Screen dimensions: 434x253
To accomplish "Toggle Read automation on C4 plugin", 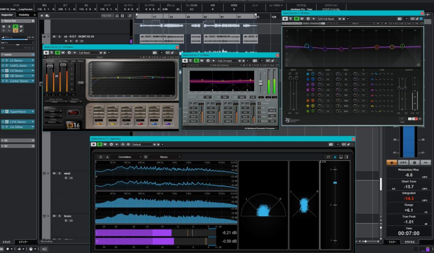I will (196, 61).
